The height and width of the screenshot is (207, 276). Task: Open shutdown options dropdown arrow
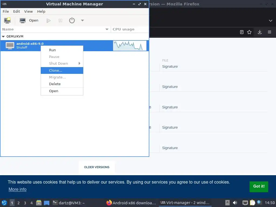pyautogui.click(x=82, y=20)
